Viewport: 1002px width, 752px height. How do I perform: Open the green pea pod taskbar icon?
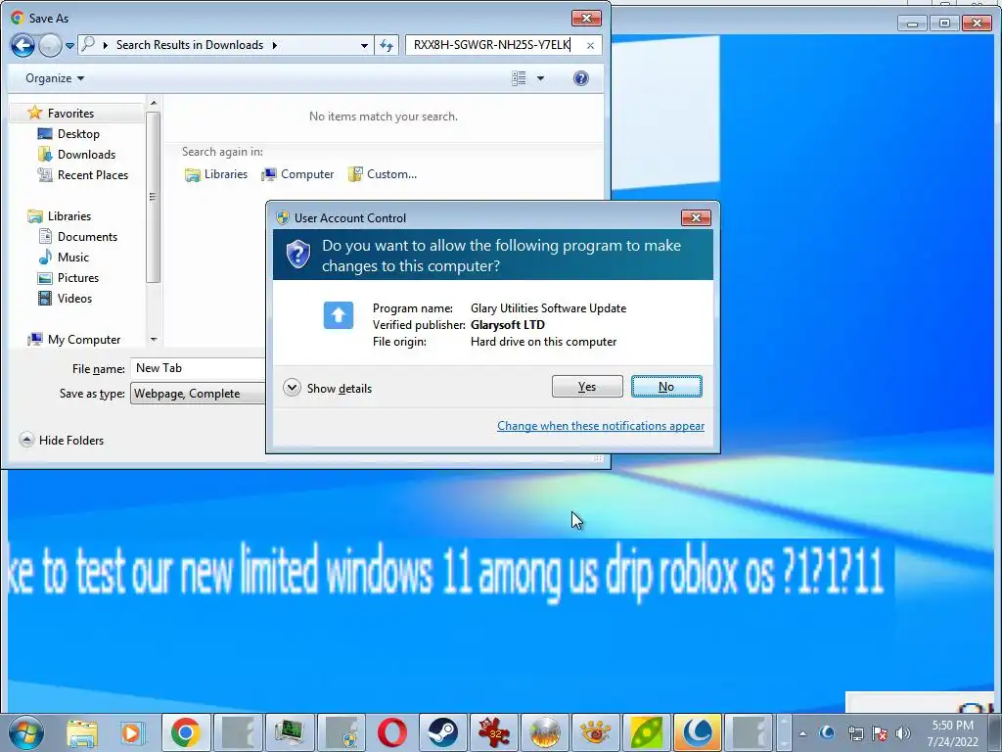[647, 732]
